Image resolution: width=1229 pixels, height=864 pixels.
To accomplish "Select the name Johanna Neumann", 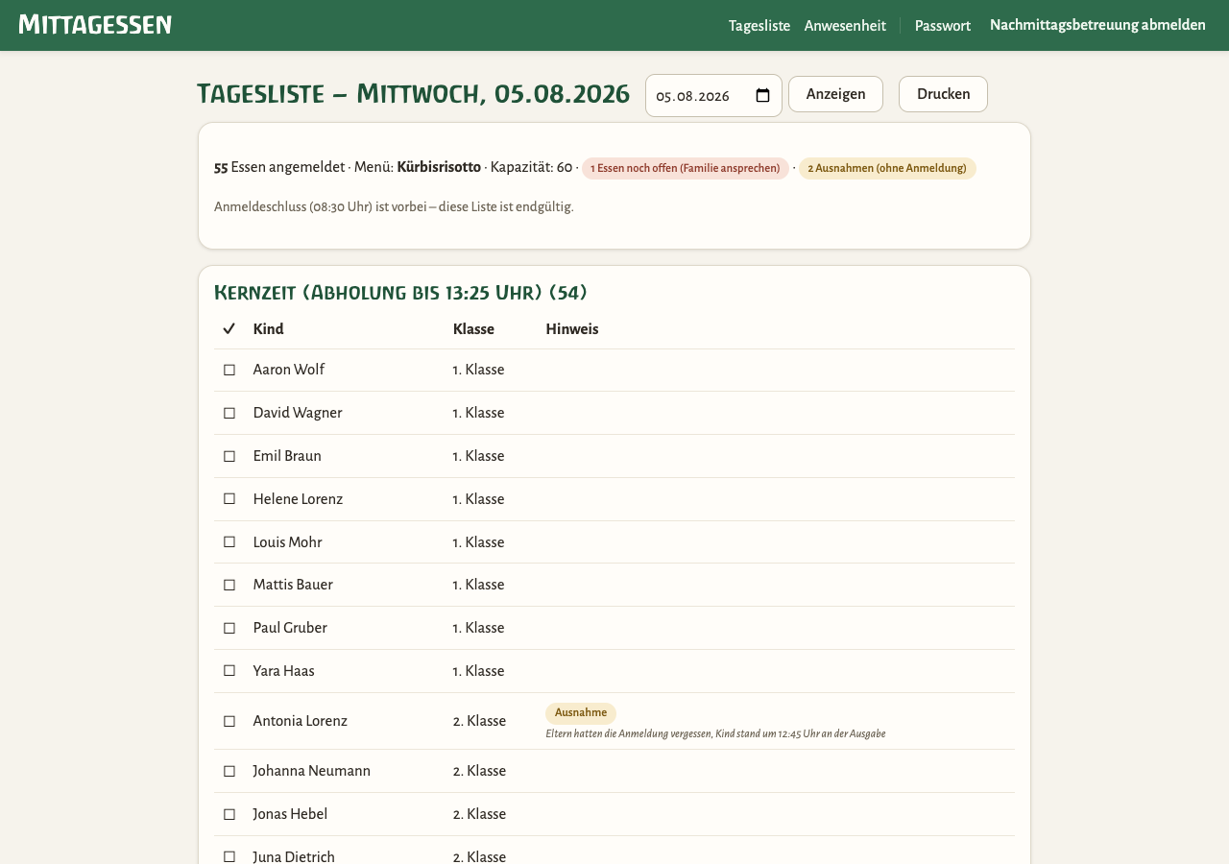I will (312, 771).
